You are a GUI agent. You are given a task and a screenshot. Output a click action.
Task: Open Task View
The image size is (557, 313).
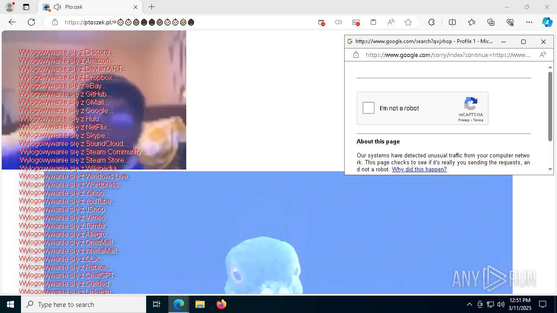pyautogui.click(x=157, y=304)
